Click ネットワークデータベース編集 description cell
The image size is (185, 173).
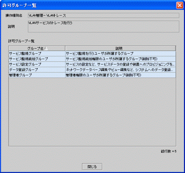121,70
